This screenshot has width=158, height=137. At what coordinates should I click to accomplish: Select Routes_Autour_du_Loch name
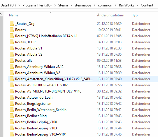[34, 97]
